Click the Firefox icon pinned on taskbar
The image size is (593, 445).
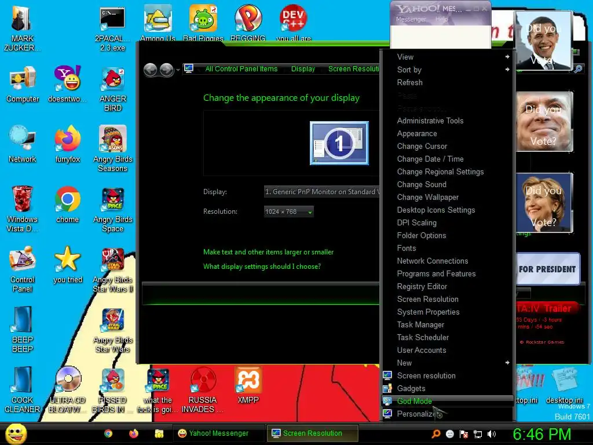[134, 433]
